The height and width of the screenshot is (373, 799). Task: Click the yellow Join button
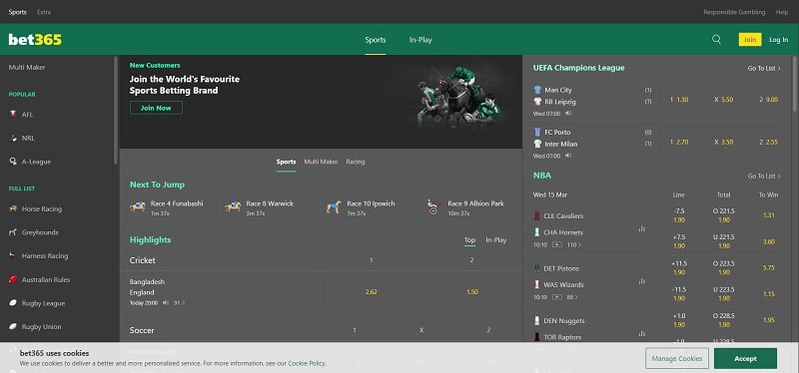[750, 40]
